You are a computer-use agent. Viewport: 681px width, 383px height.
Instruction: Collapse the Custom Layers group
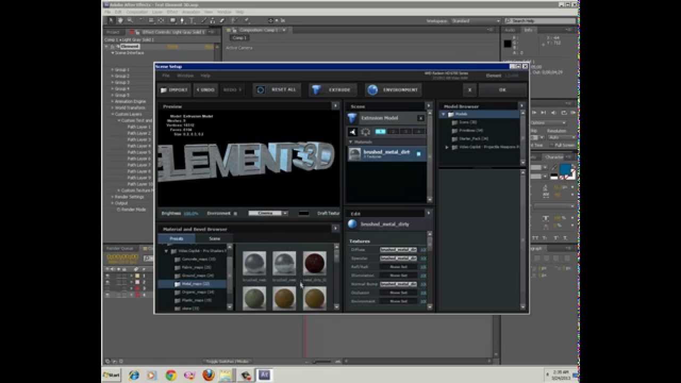point(112,114)
